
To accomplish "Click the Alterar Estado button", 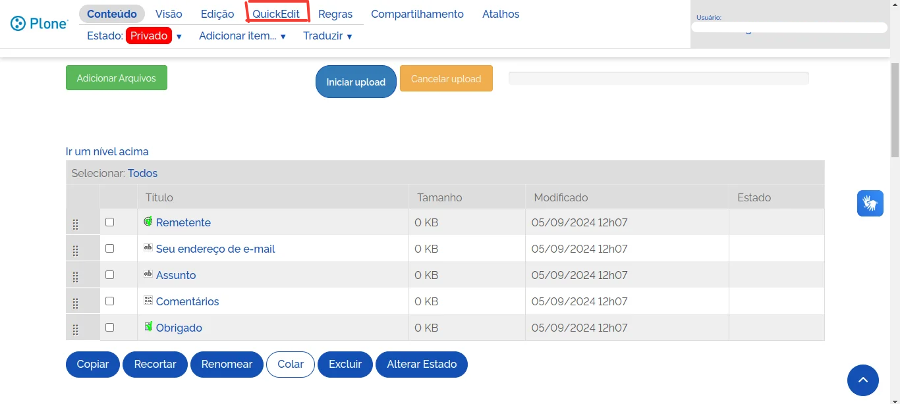I will [422, 364].
